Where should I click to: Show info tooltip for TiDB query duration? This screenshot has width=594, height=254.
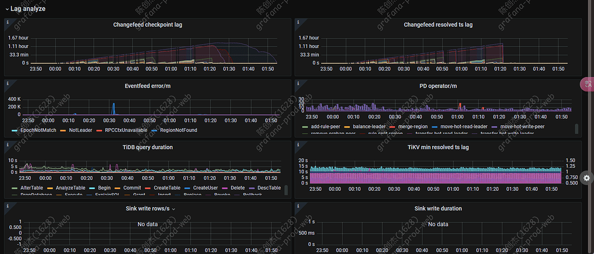8,145
